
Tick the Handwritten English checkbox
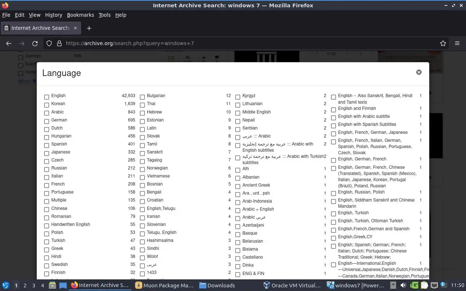[x=47, y=226]
